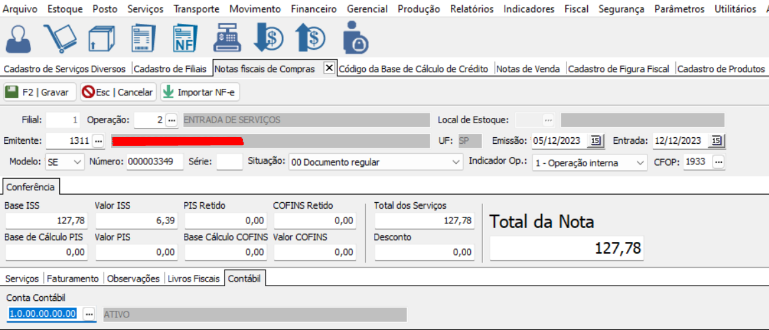Click the F2 Gravar button
Viewport: 769px width, 330px height.
[39, 92]
